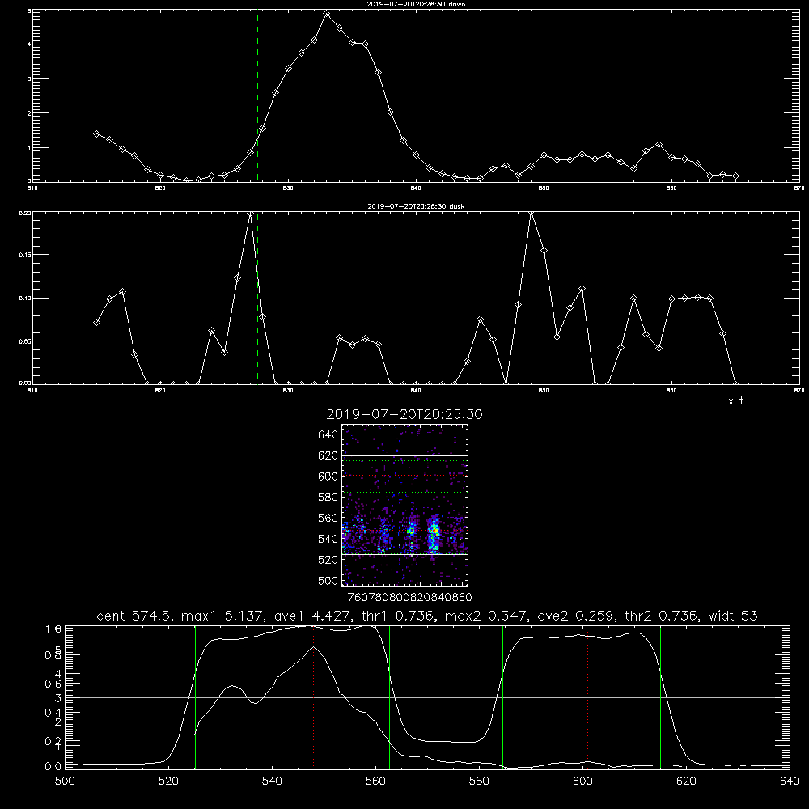Click the bottom plot y-axis label 0.0

pyautogui.click(x=53, y=766)
